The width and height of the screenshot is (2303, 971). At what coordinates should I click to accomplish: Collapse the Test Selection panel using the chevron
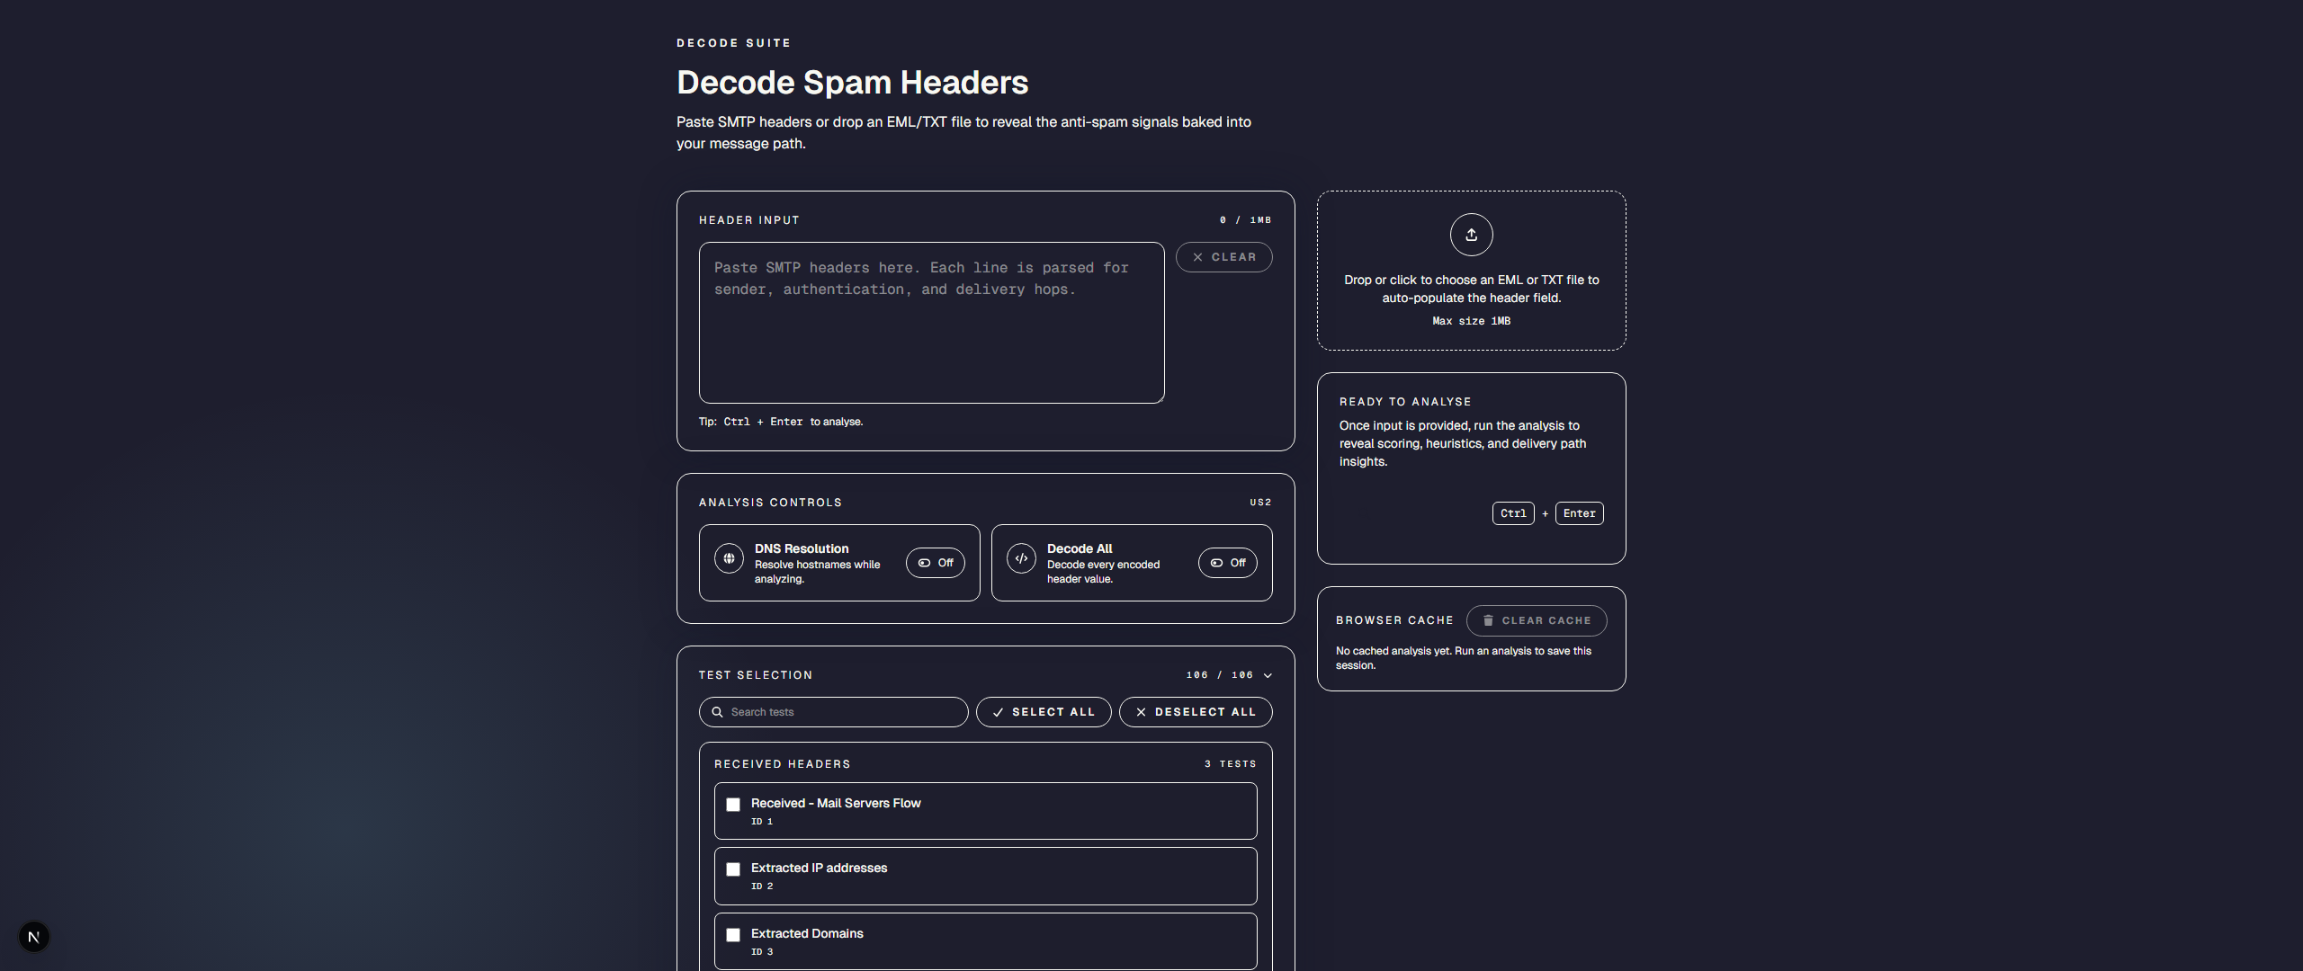point(1268,675)
